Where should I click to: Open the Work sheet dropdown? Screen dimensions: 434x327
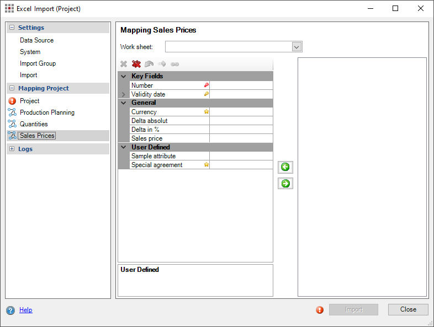pos(297,47)
